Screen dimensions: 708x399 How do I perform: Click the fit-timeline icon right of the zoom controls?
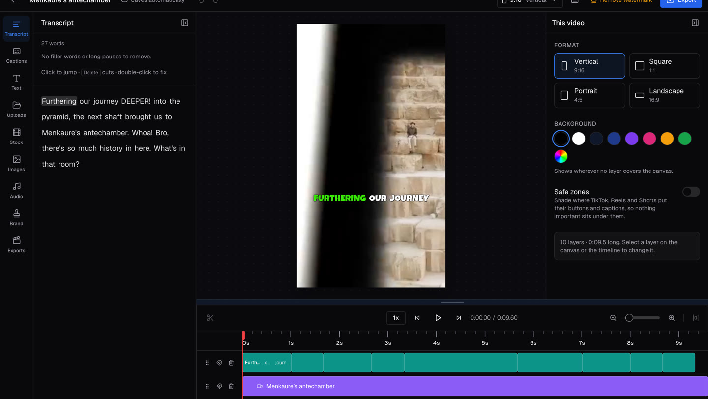pyautogui.click(x=696, y=318)
